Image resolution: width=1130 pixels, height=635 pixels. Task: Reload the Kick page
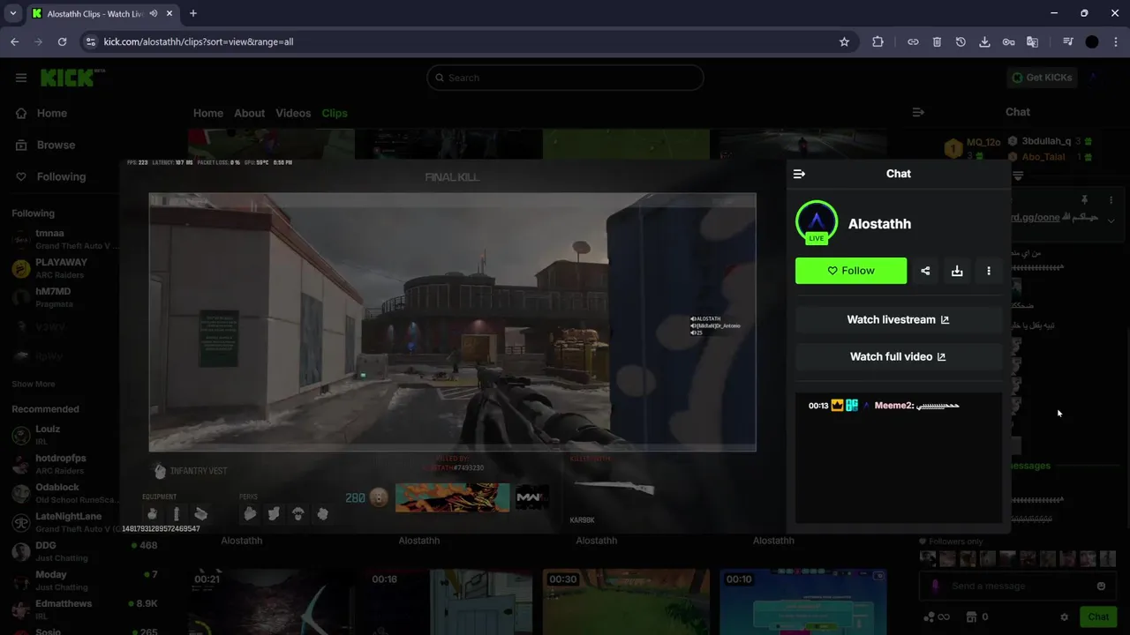pos(62,41)
